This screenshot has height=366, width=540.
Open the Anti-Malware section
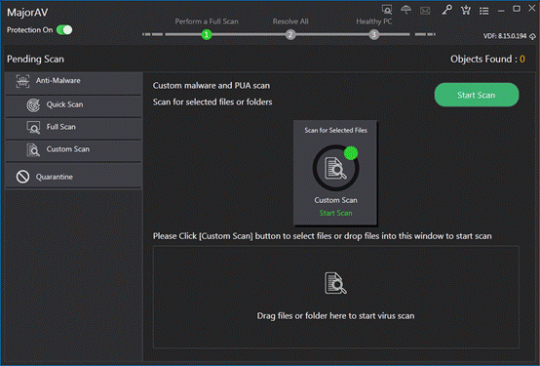pos(73,83)
